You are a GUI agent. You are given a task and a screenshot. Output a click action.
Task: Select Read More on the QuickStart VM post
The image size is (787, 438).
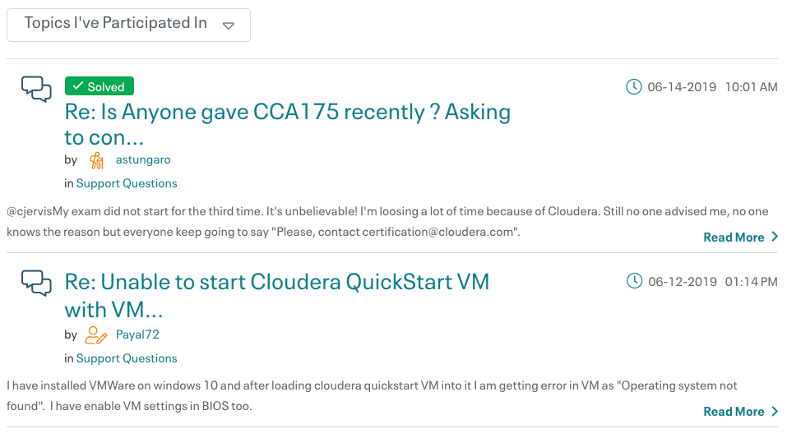click(734, 412)
